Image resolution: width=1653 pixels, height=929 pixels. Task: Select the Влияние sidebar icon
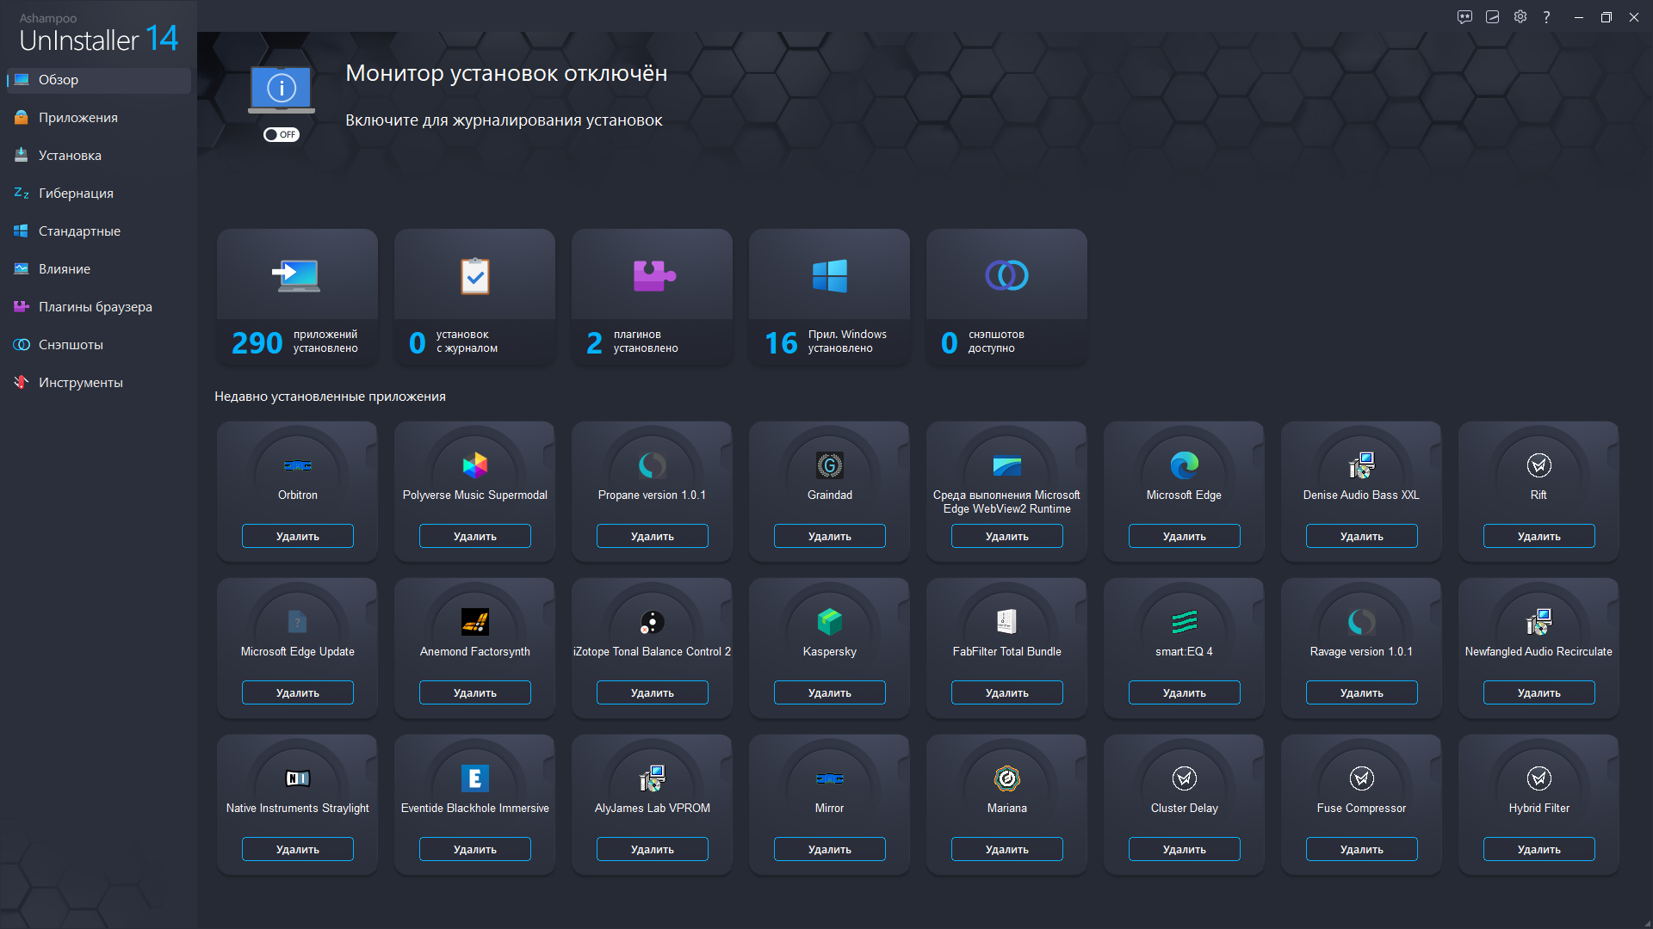[x=21, y=268]
